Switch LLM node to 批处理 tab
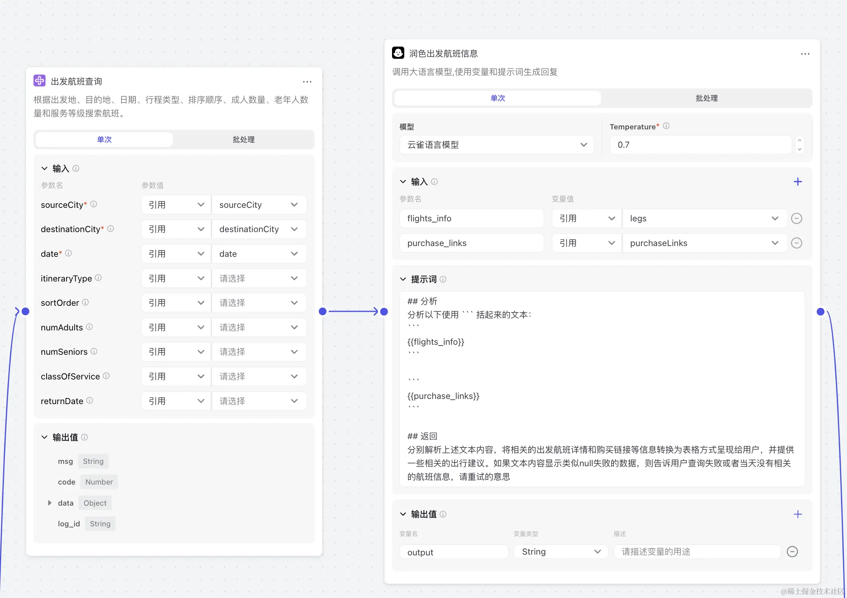The image size is (847, 598). pos(706,98)
